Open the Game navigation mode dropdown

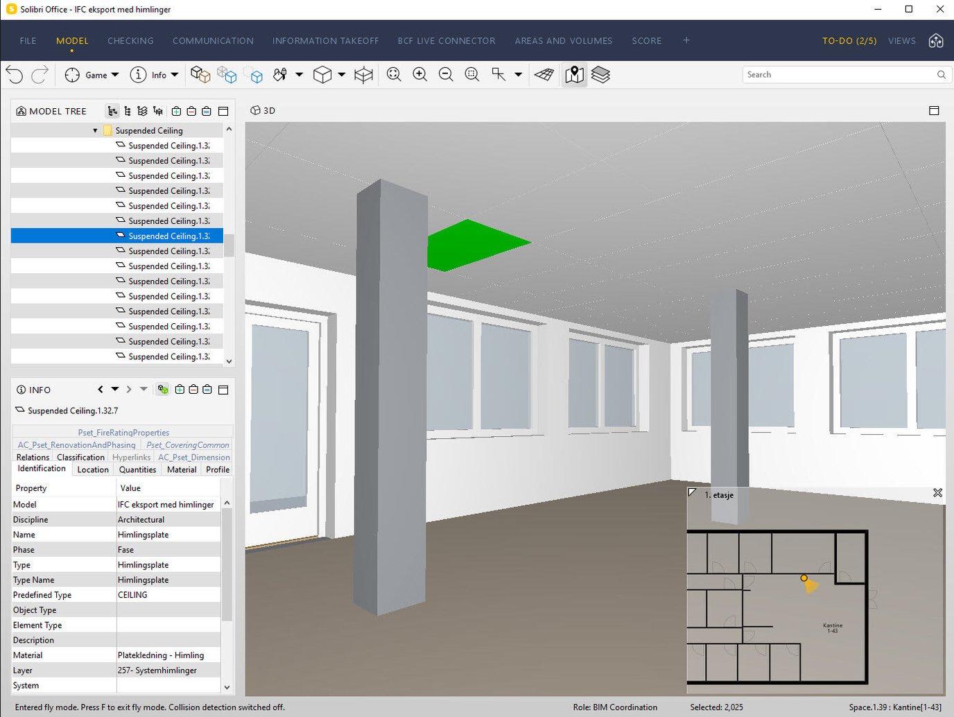tap(115, 75)
